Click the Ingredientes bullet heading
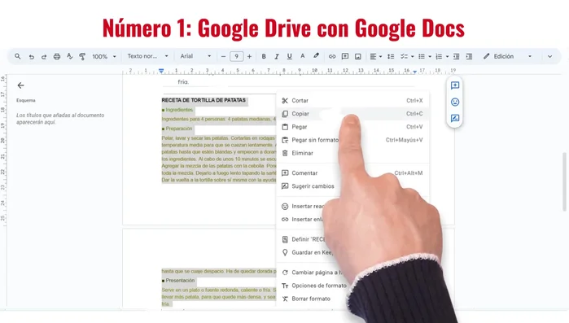Viewport: 569px width, 323px height. (177, 110)
